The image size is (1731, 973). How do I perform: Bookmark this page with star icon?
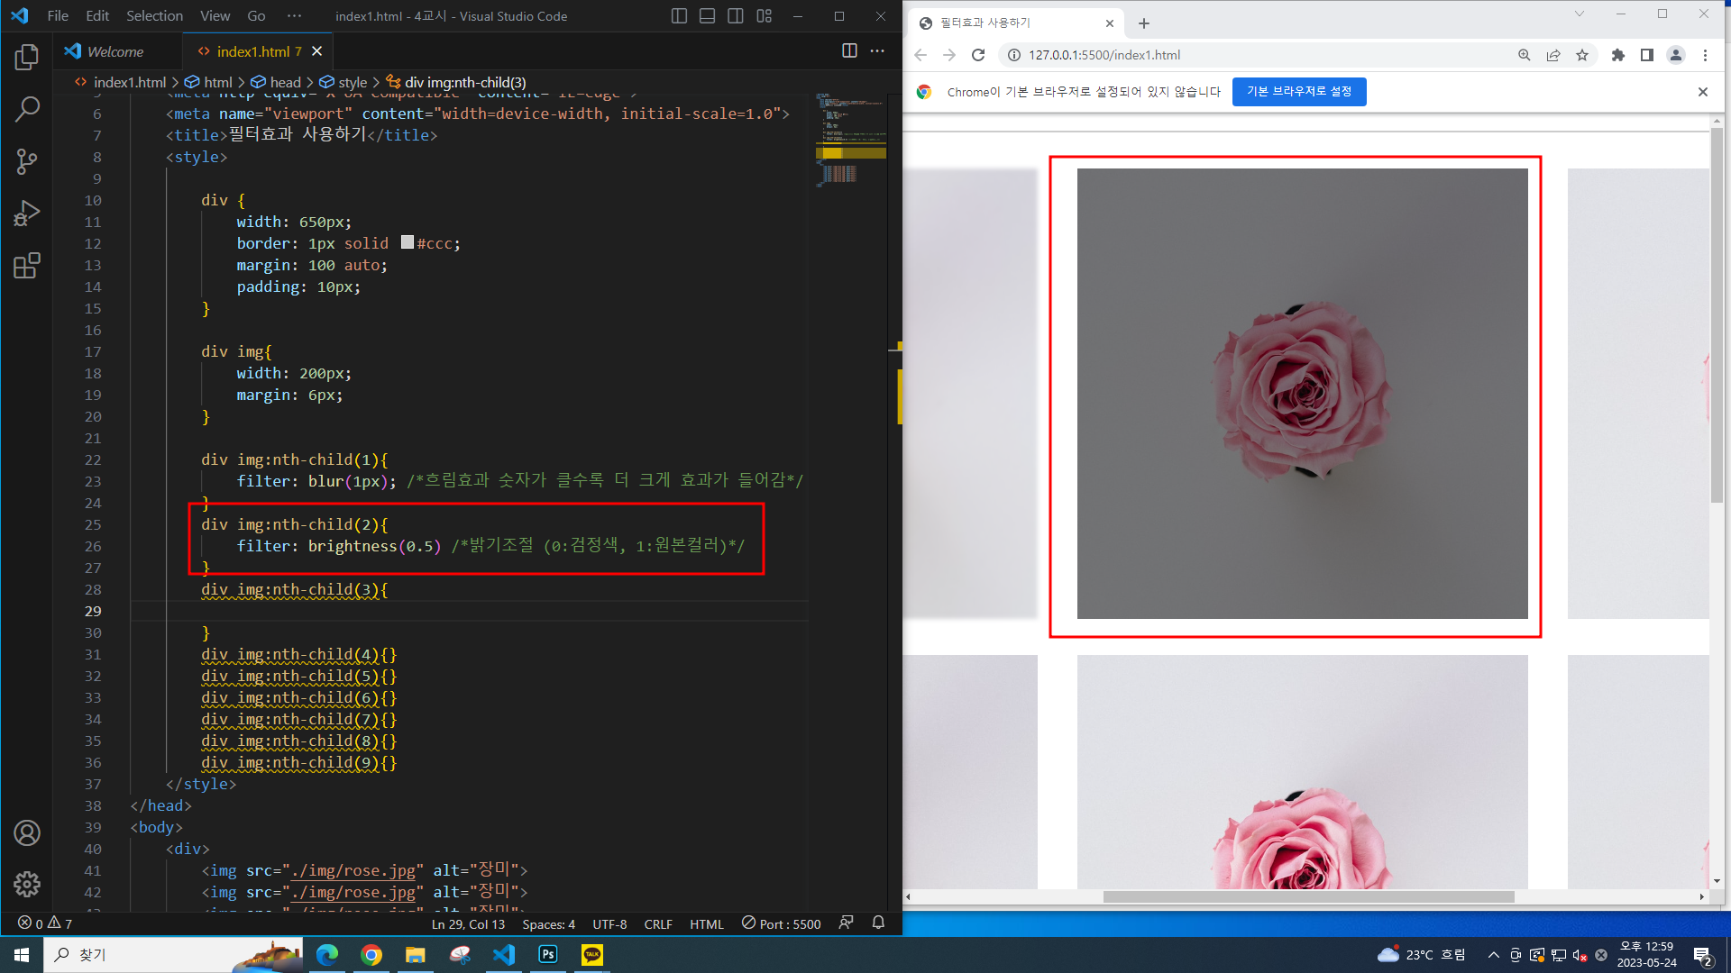(x=1582, y=55)
